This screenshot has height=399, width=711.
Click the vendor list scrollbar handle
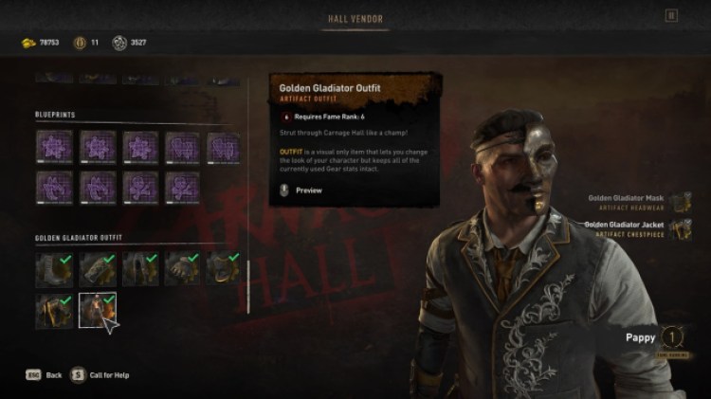pos(248,286)
